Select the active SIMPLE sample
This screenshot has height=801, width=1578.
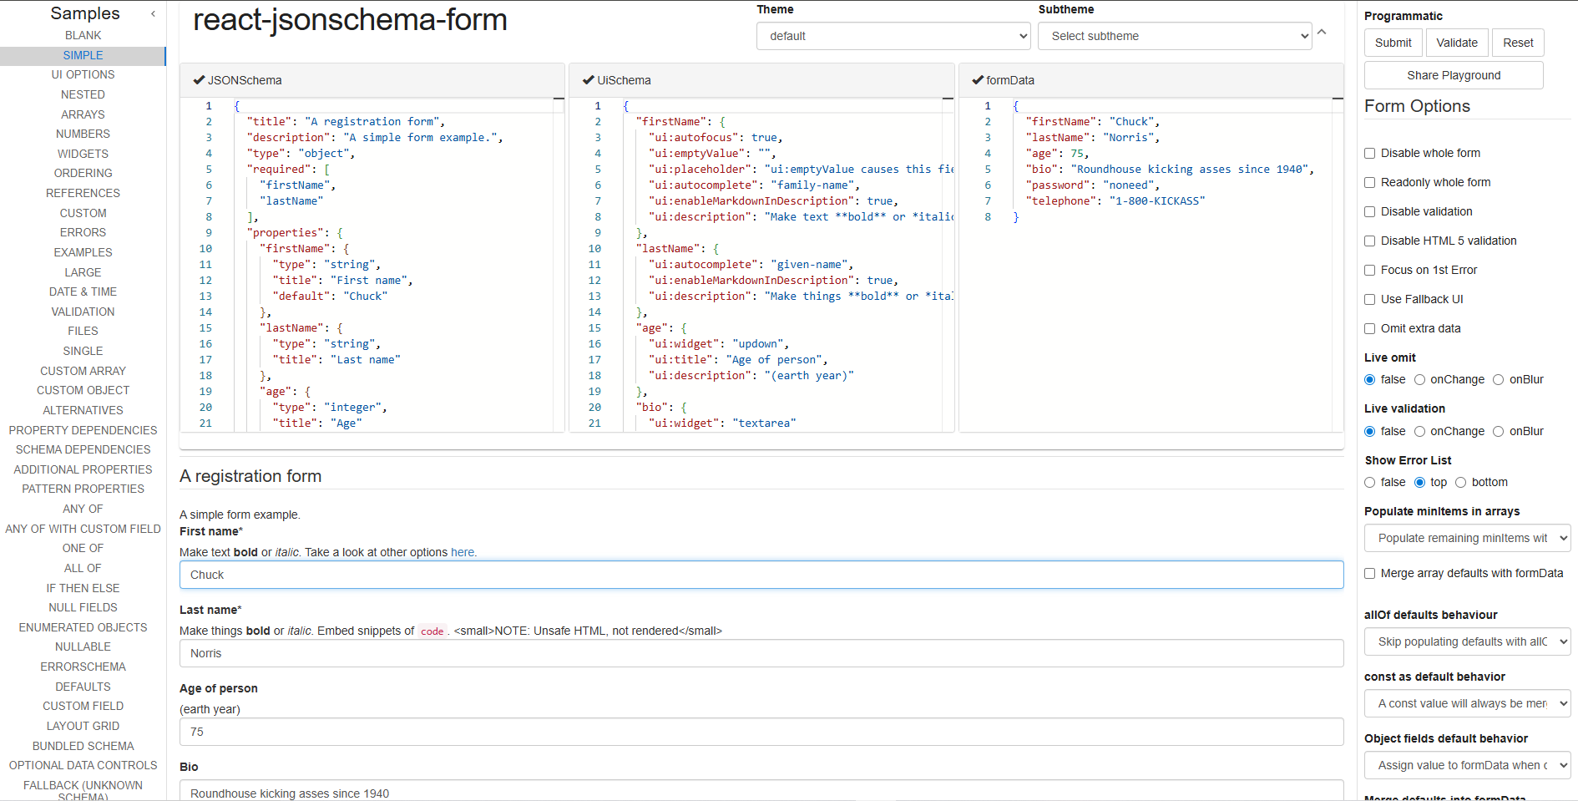point(83,55)
